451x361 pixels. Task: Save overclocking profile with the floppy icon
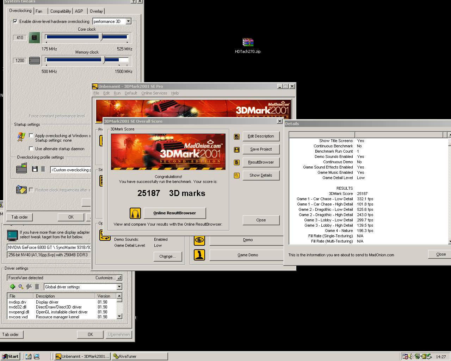tap(35, 169)
